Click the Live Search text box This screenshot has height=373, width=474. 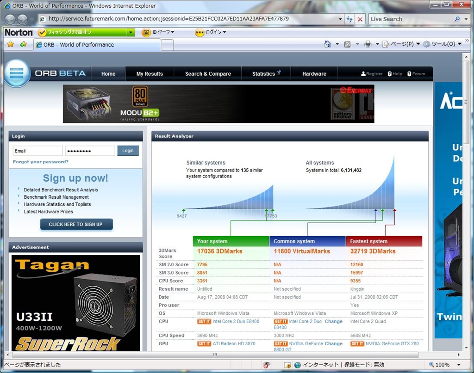click(411, 19)
